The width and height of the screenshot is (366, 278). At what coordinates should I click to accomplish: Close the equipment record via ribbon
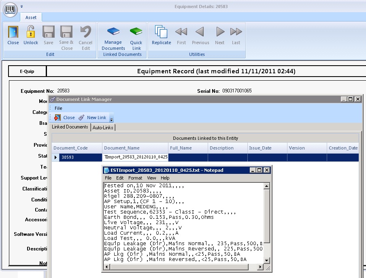tap(13, 35)
